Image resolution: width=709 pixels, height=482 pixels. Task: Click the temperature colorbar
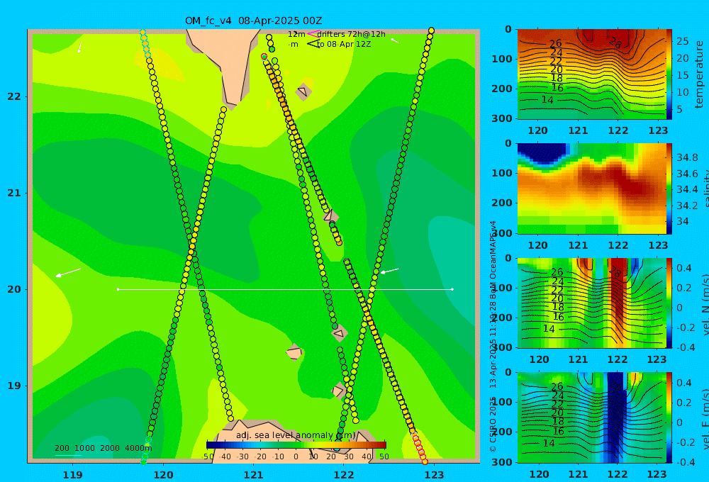point(669,74)
